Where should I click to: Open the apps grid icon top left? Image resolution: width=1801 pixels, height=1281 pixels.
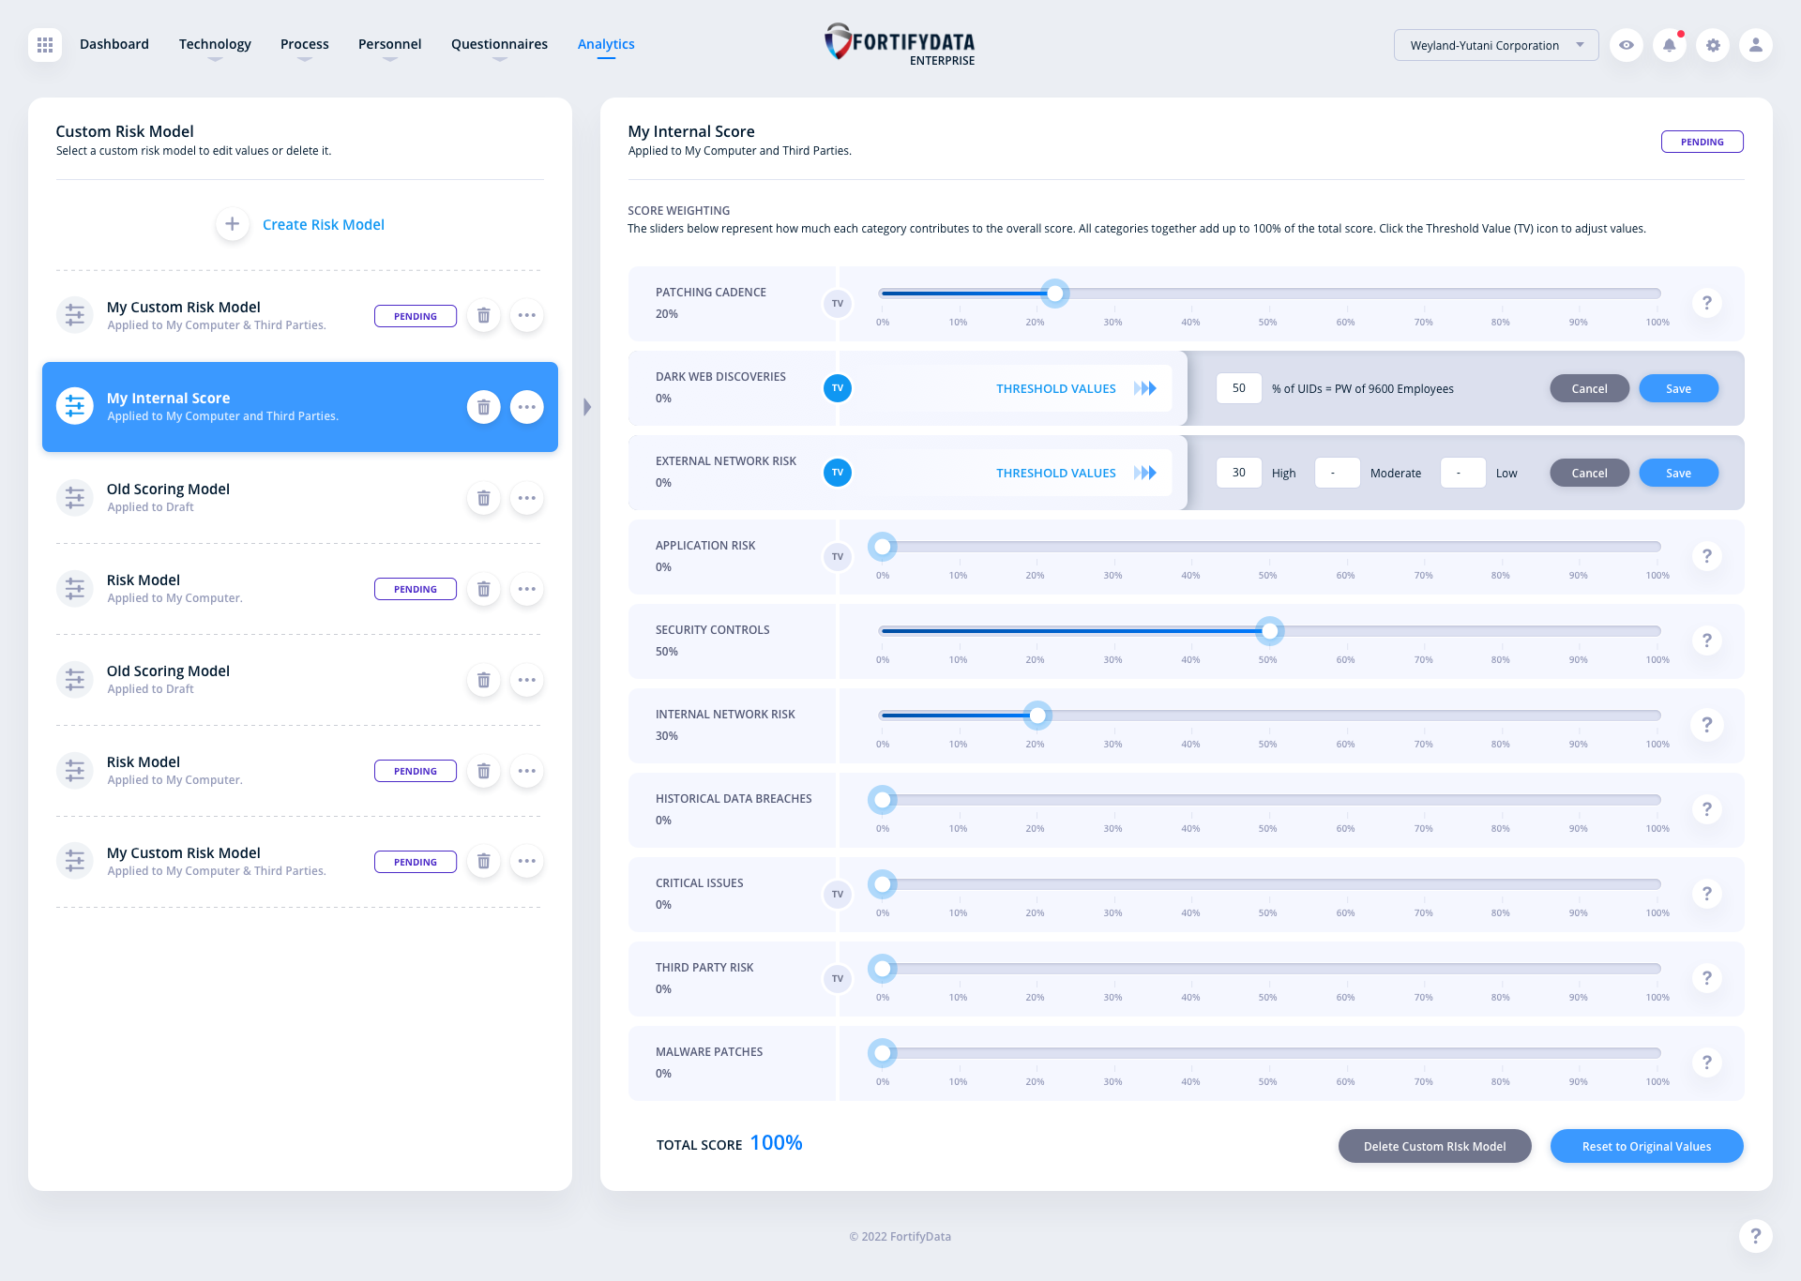[43, 44]
